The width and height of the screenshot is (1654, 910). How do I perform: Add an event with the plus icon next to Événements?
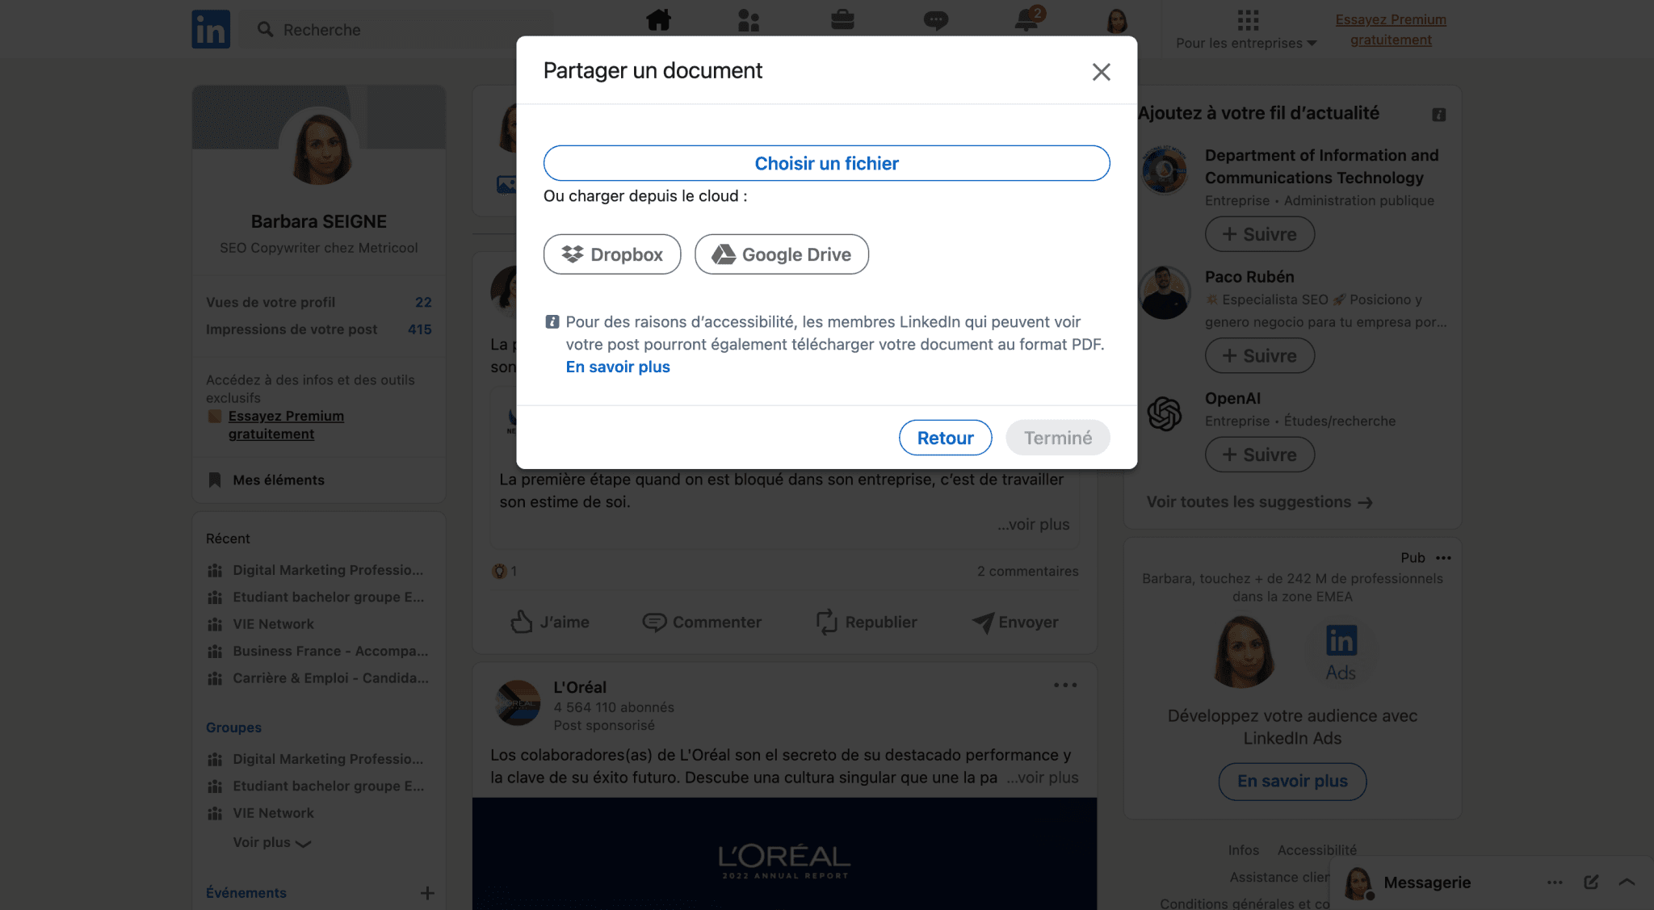[426, 893]
